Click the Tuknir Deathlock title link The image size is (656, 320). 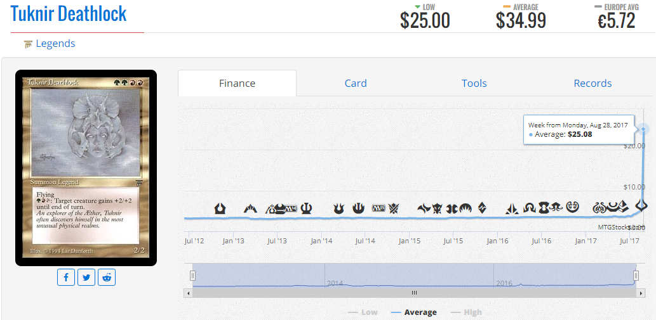(x=69, y=14)
